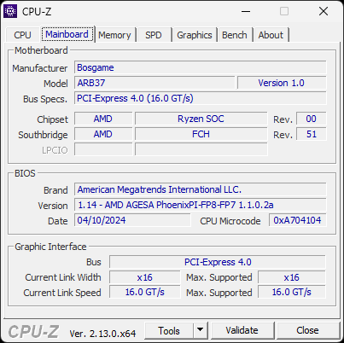The width and height of the screenshot is (344, 343).
Task: Show the About tab
Action: (x=271, y=35)
